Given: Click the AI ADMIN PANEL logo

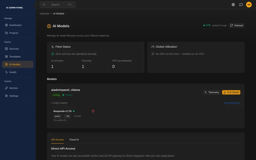Looking at the screenshot, I should [x=14, y=8].
